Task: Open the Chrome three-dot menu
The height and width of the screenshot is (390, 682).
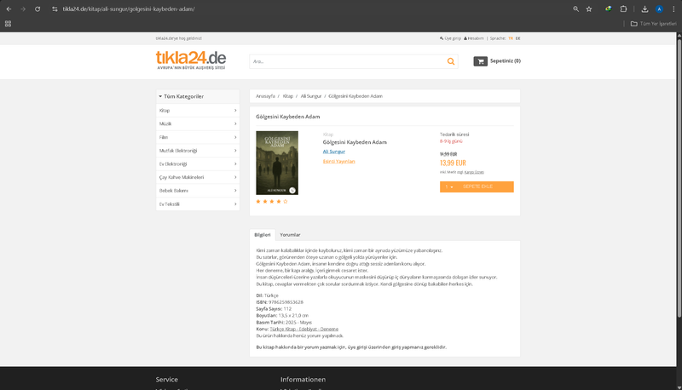Action: pos(673,9)
